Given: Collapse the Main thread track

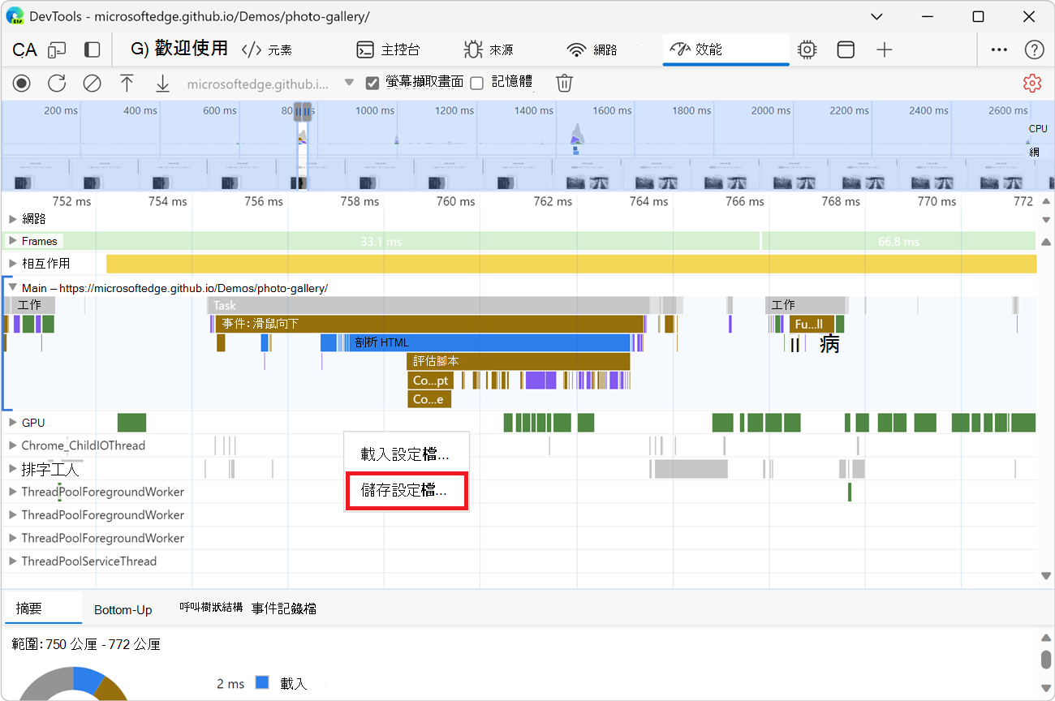Looking at the screenshot, I should point(12,287).
